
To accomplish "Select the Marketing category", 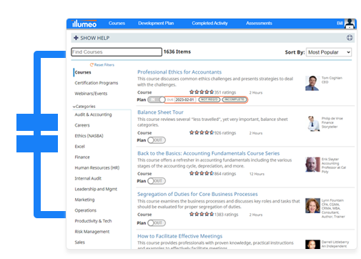I will (84, 200).
